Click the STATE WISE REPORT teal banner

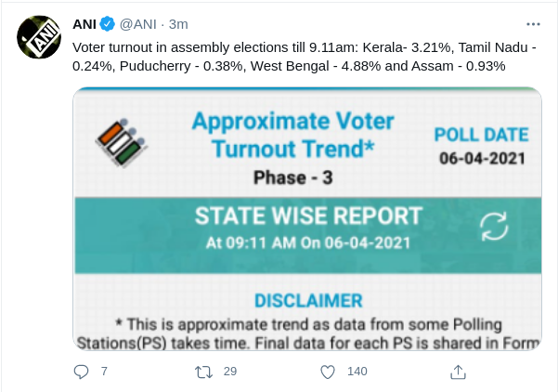[308, 235]
